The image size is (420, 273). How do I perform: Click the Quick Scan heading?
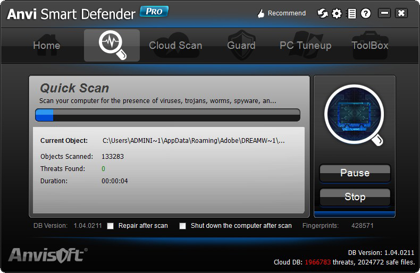tap(74, 88)
